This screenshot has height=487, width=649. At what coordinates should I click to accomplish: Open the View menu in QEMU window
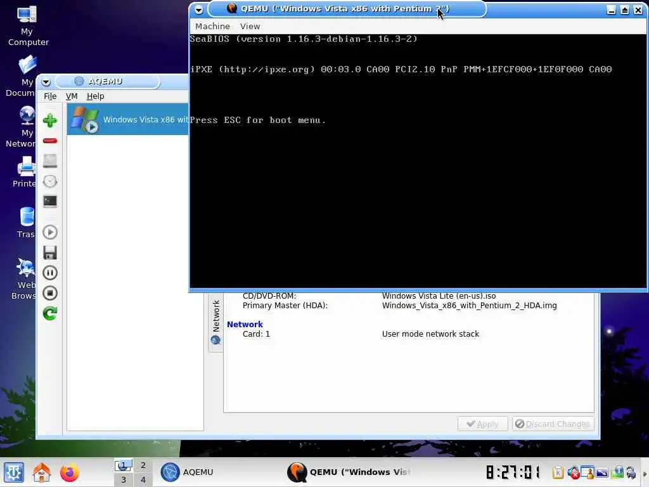250,26
